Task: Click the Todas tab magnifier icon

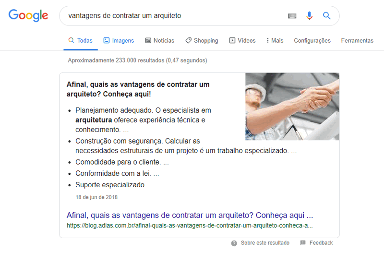Action: point(71,40)
